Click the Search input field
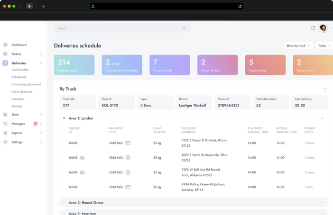 pos(119,28)
